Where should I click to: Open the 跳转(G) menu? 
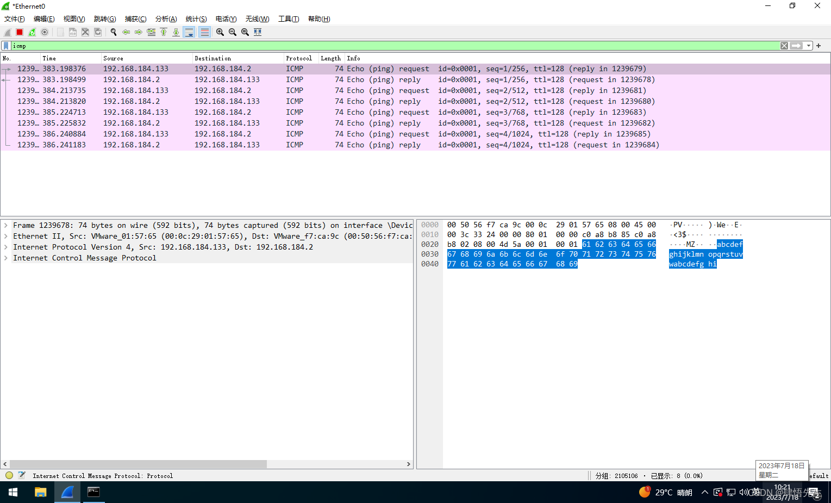(x=105, y=19)
